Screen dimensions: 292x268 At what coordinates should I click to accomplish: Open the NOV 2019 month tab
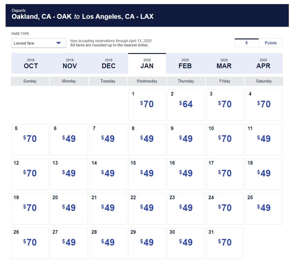(70, 63)
